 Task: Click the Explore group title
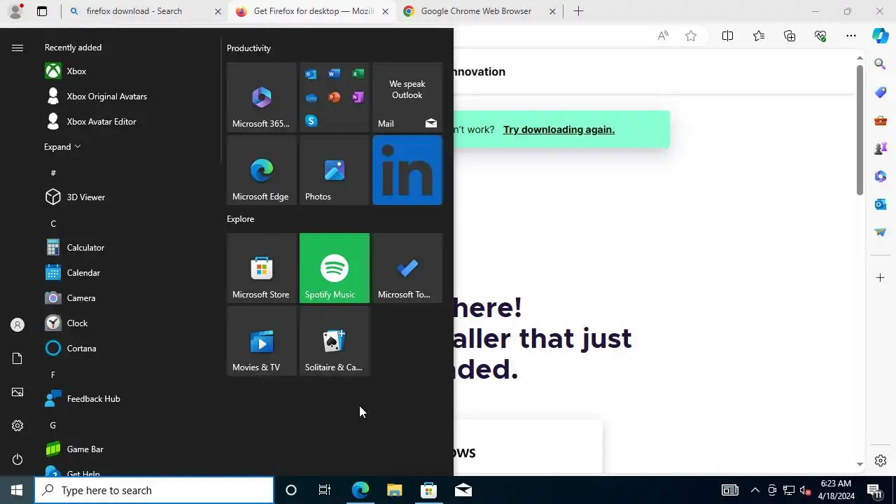click(240, 219)
